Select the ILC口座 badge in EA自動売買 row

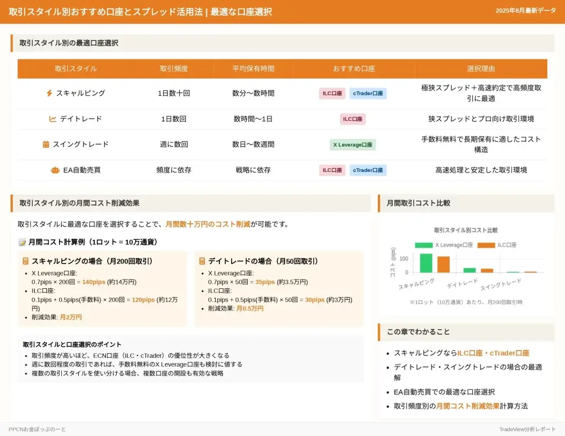(x=332, y=170)
